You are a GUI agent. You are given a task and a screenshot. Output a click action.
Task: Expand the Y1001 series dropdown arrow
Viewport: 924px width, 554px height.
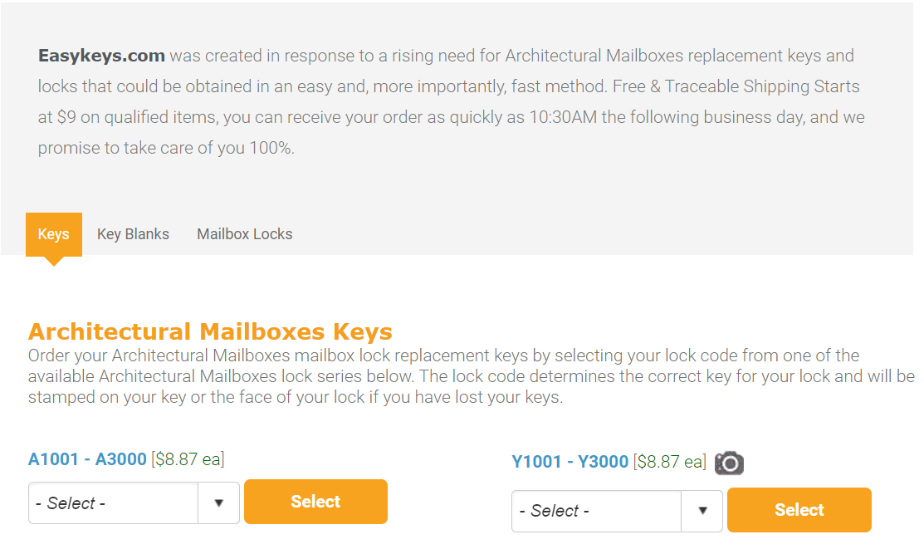[702, 510]
